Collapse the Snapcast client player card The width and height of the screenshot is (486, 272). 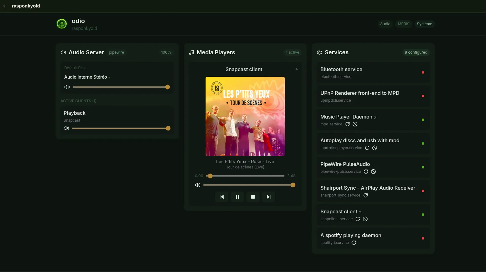(297, 69)
